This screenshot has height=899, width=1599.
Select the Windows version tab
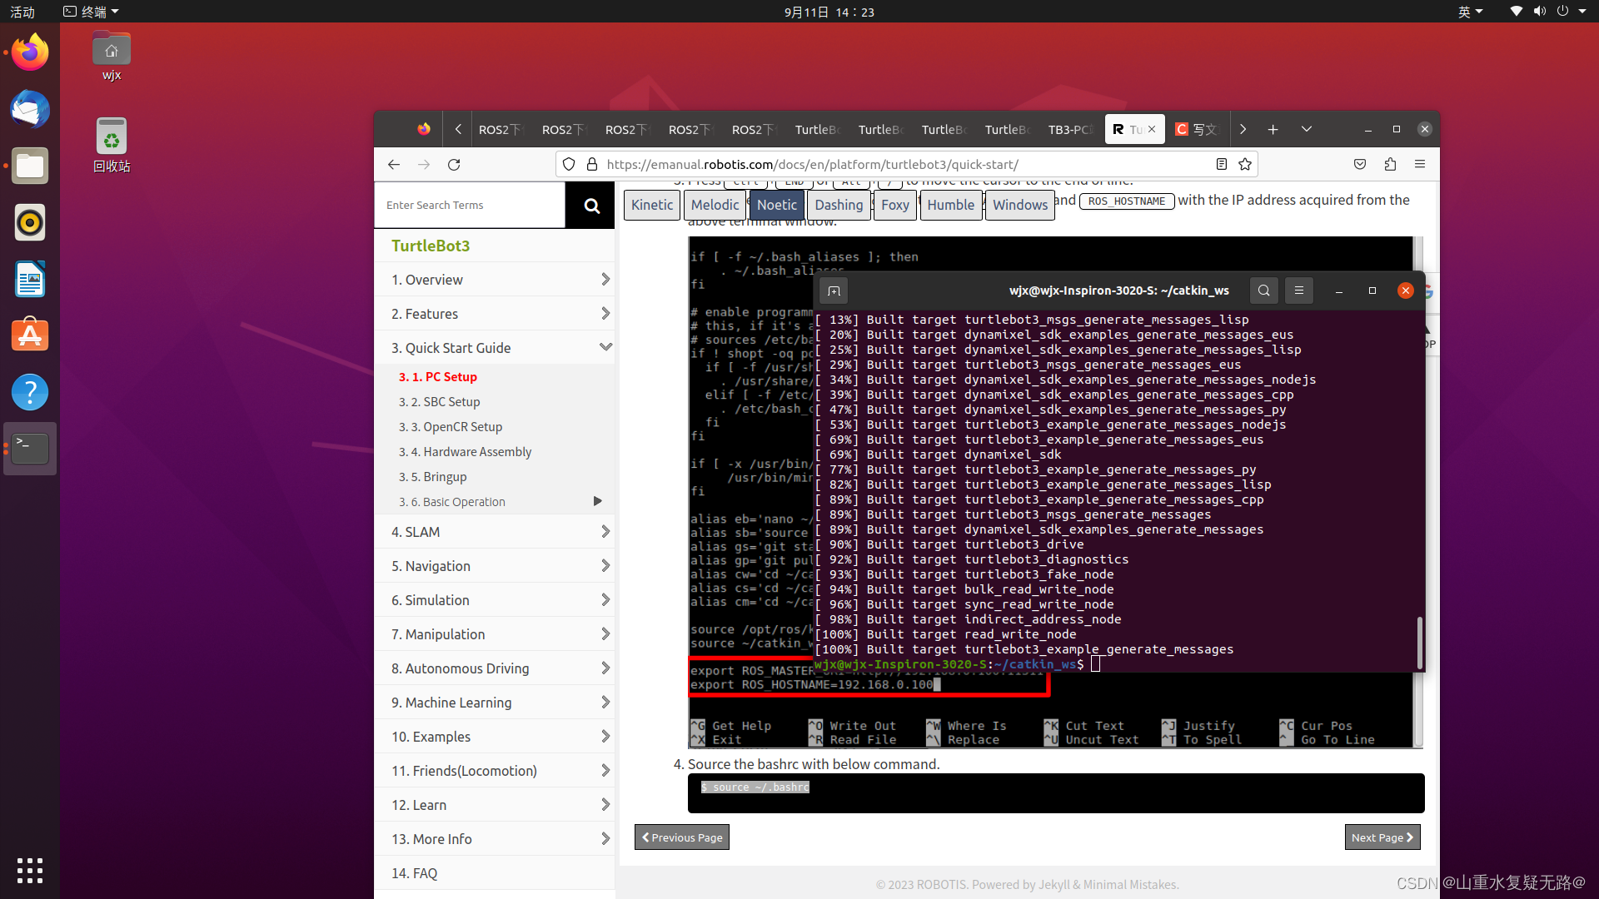1020,206
